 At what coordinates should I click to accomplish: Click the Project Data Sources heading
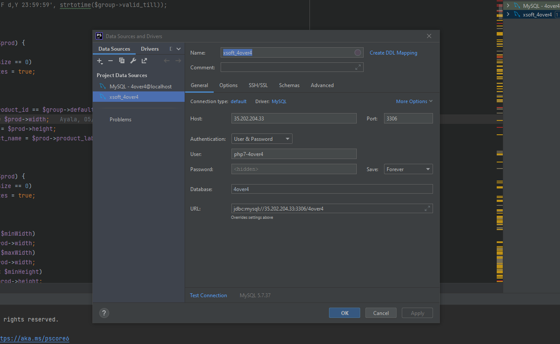pos(122,75)
